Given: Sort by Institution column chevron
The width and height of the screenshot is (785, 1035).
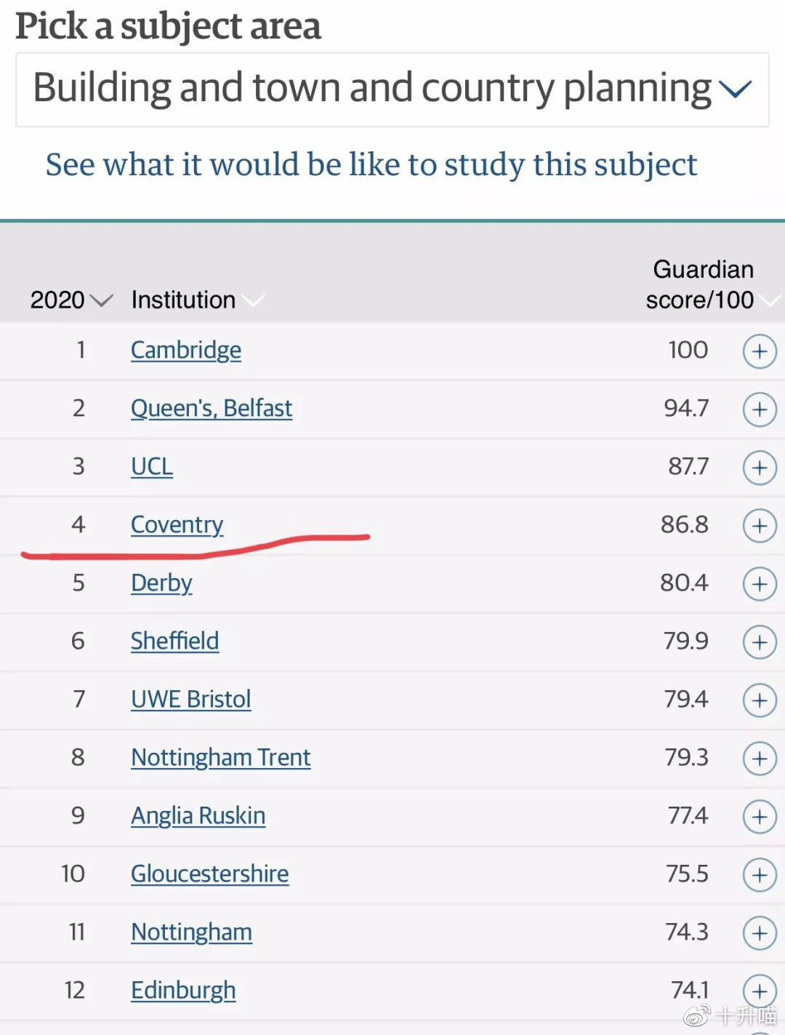Looking at the screenshot, I should 253,300.
